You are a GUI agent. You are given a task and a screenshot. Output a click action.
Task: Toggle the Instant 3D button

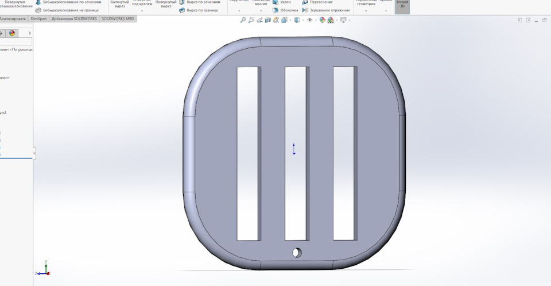(x=402, y=6)
